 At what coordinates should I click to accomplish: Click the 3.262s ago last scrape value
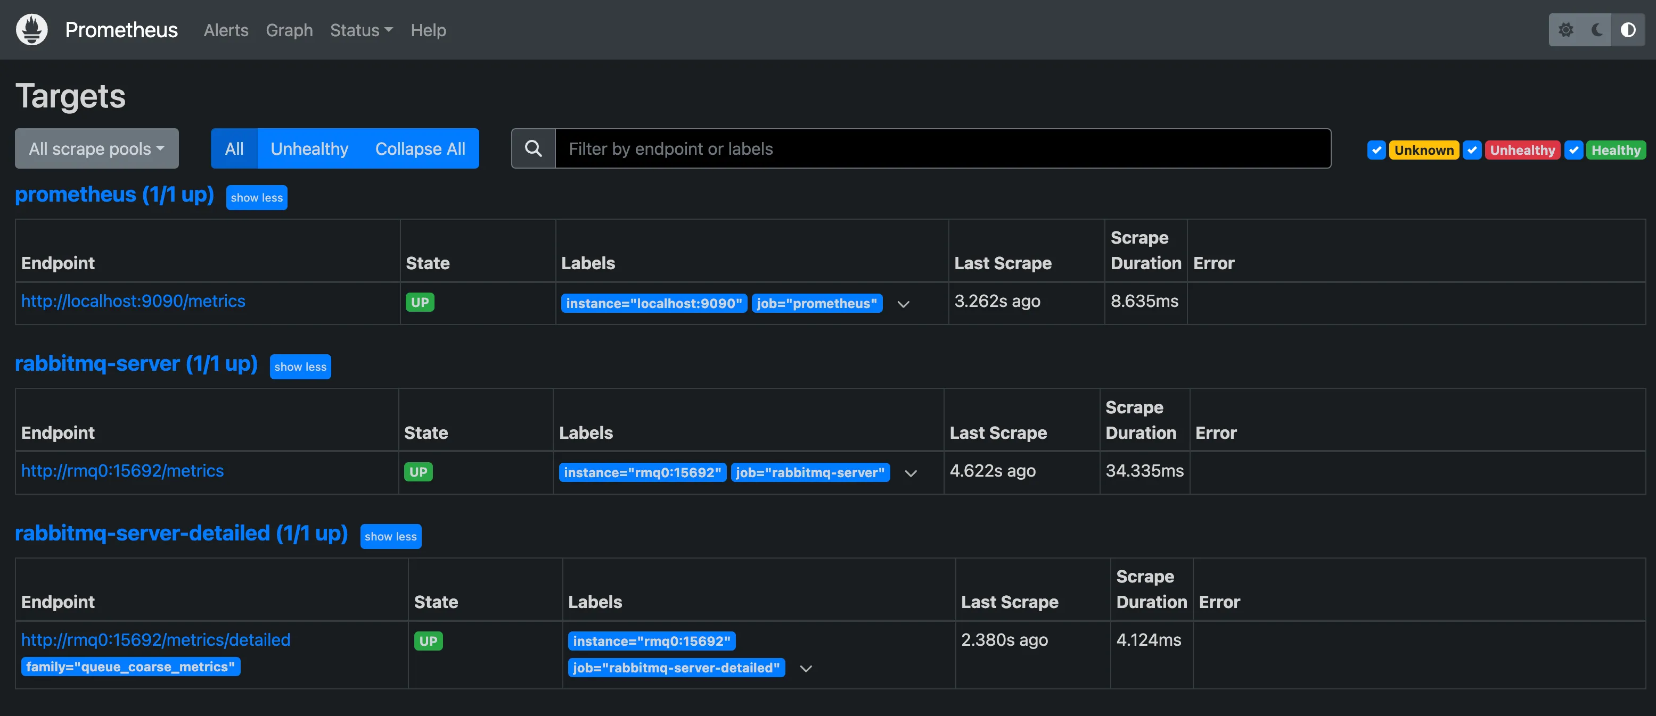click(x=997, y=301)
